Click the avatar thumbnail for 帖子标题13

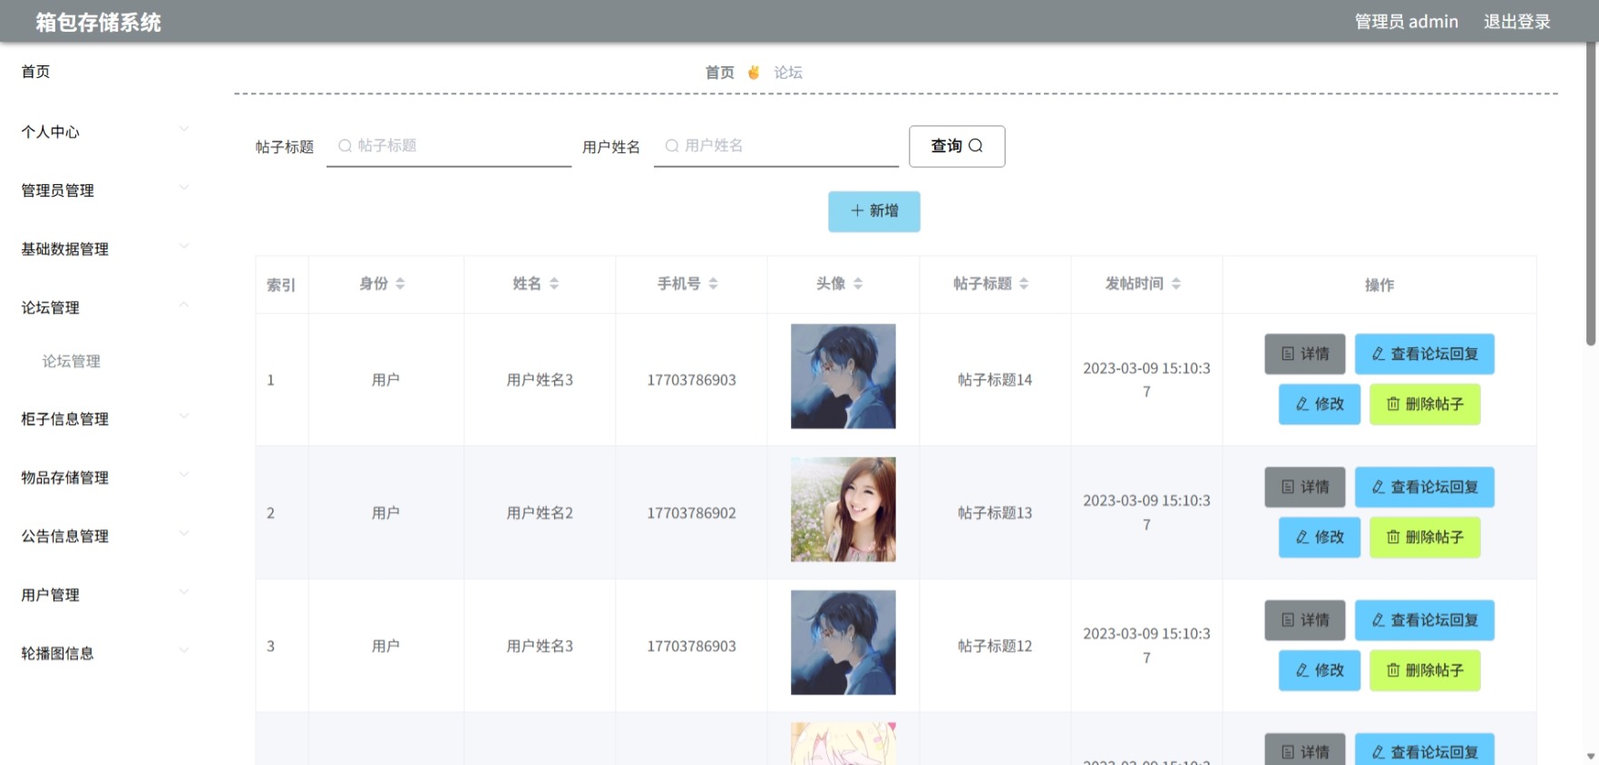(x=843, y=509)
